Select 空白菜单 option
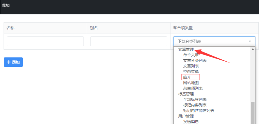The height and width of the screenshot is (139, 259). pyautogui.click(x=191, y=72)
